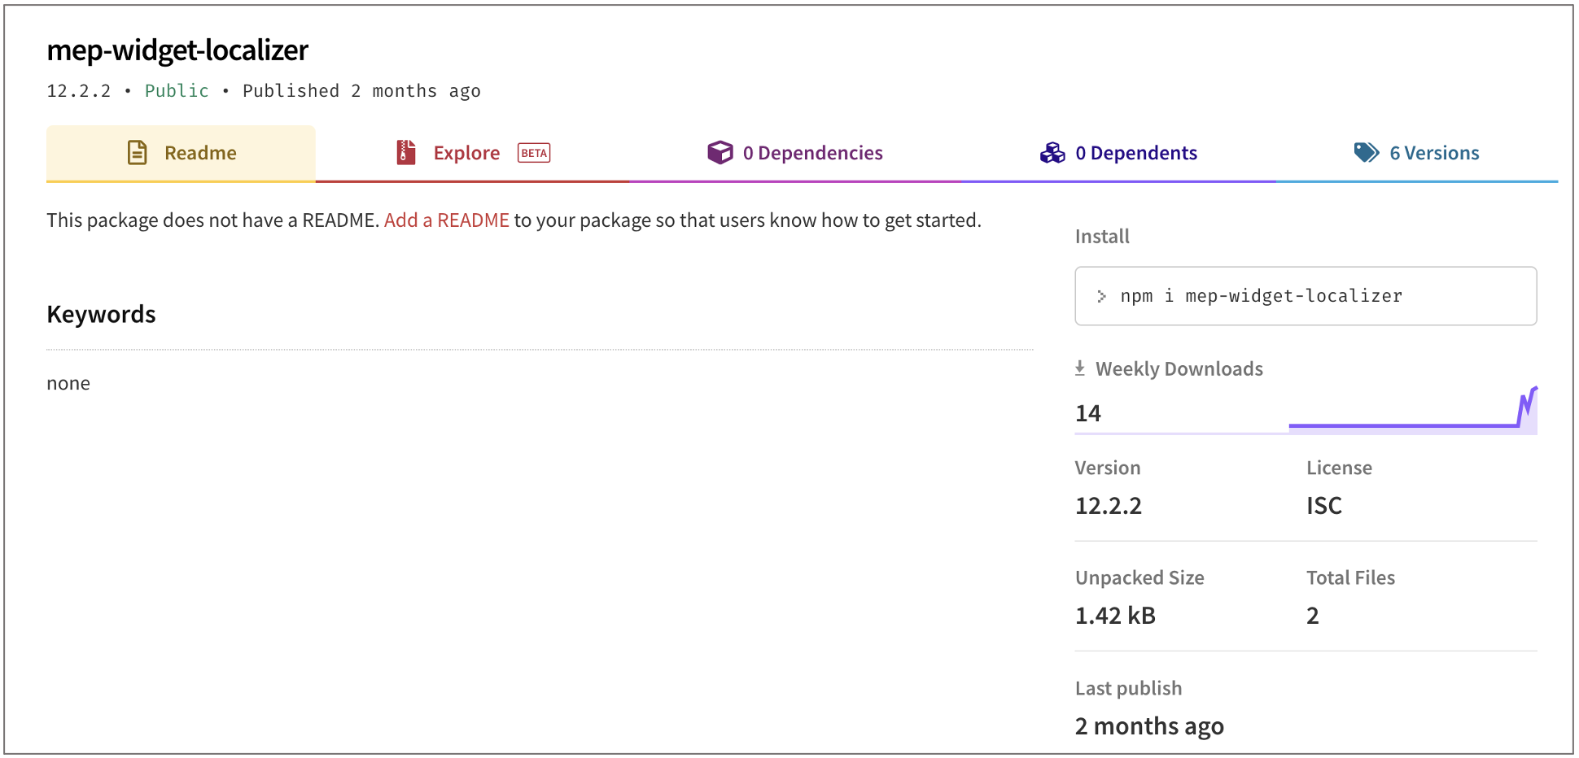Click the weekly downloads count 14
The width and height of the screenshot is (1579, 758).
1088,414
